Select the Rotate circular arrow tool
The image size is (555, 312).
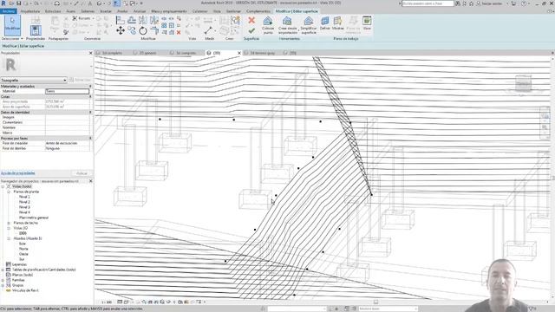[x=143, y=31]
